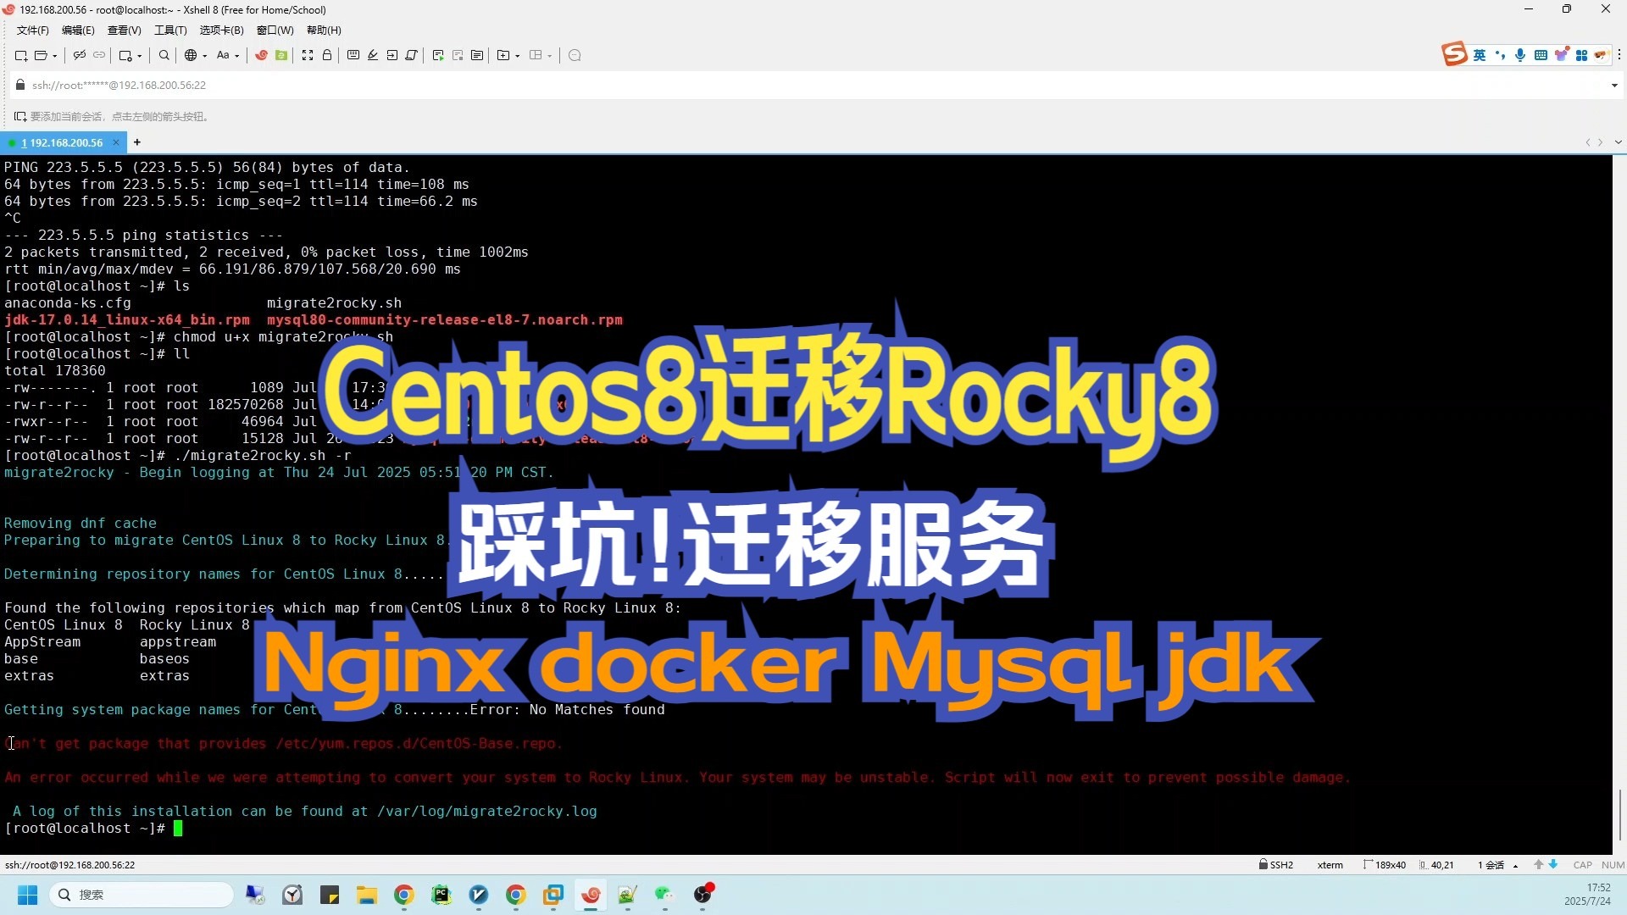This screenshot has width=1627, height=915.
Task: Click the SSH2 status bar entry
Action: pos(1276,865)
